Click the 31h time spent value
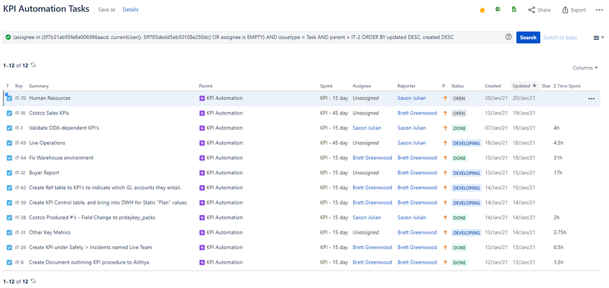The image size is (609, 288). [x=558, y=158]
